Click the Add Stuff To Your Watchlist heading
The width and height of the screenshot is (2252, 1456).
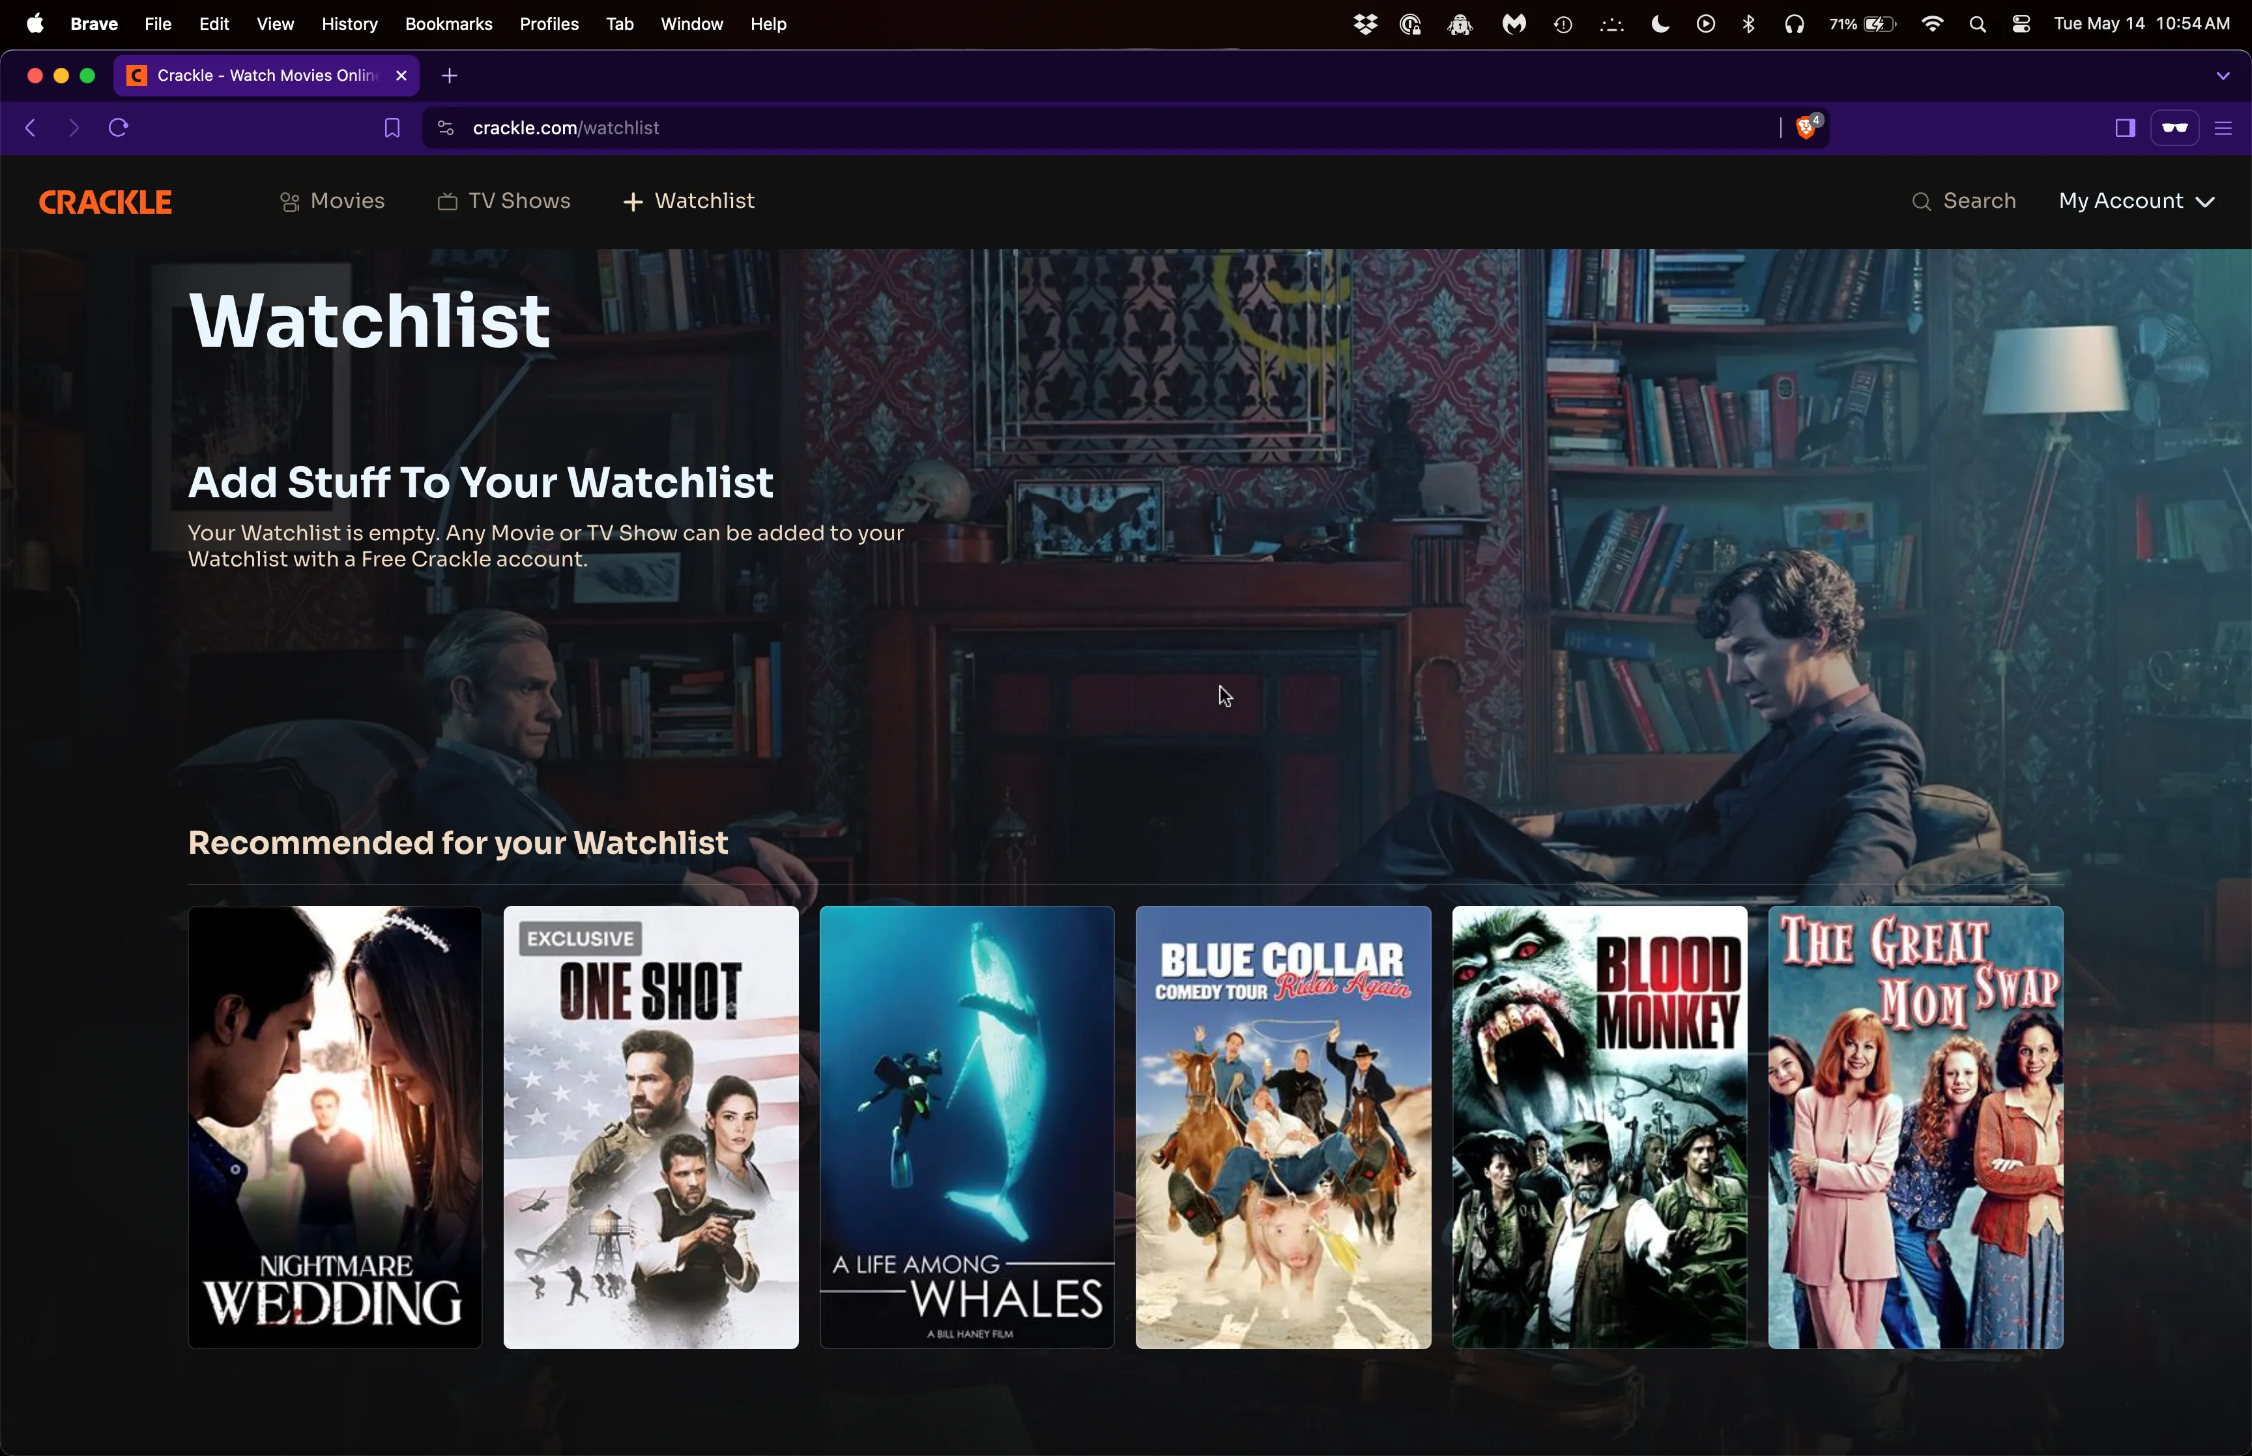click(x=480, y=482)
